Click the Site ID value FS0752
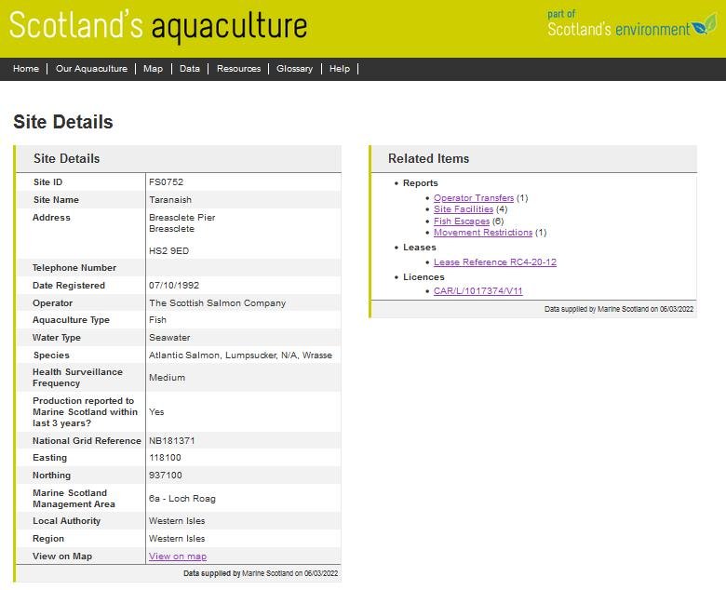The image size is (726, 590). (x=167, y=182)
